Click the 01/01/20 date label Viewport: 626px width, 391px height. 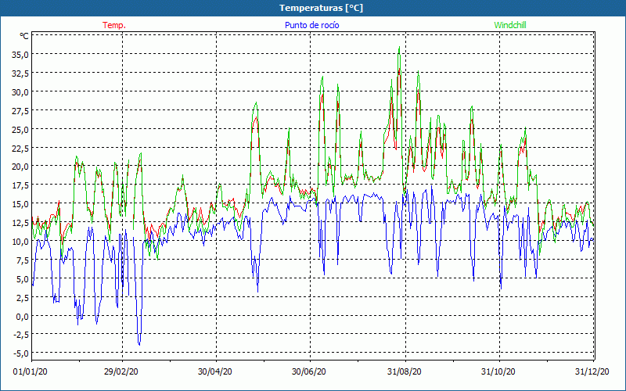click(x=31, y=371)
